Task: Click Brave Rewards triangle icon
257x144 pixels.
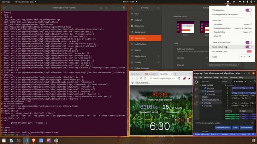Action: (x=184, y=78)
